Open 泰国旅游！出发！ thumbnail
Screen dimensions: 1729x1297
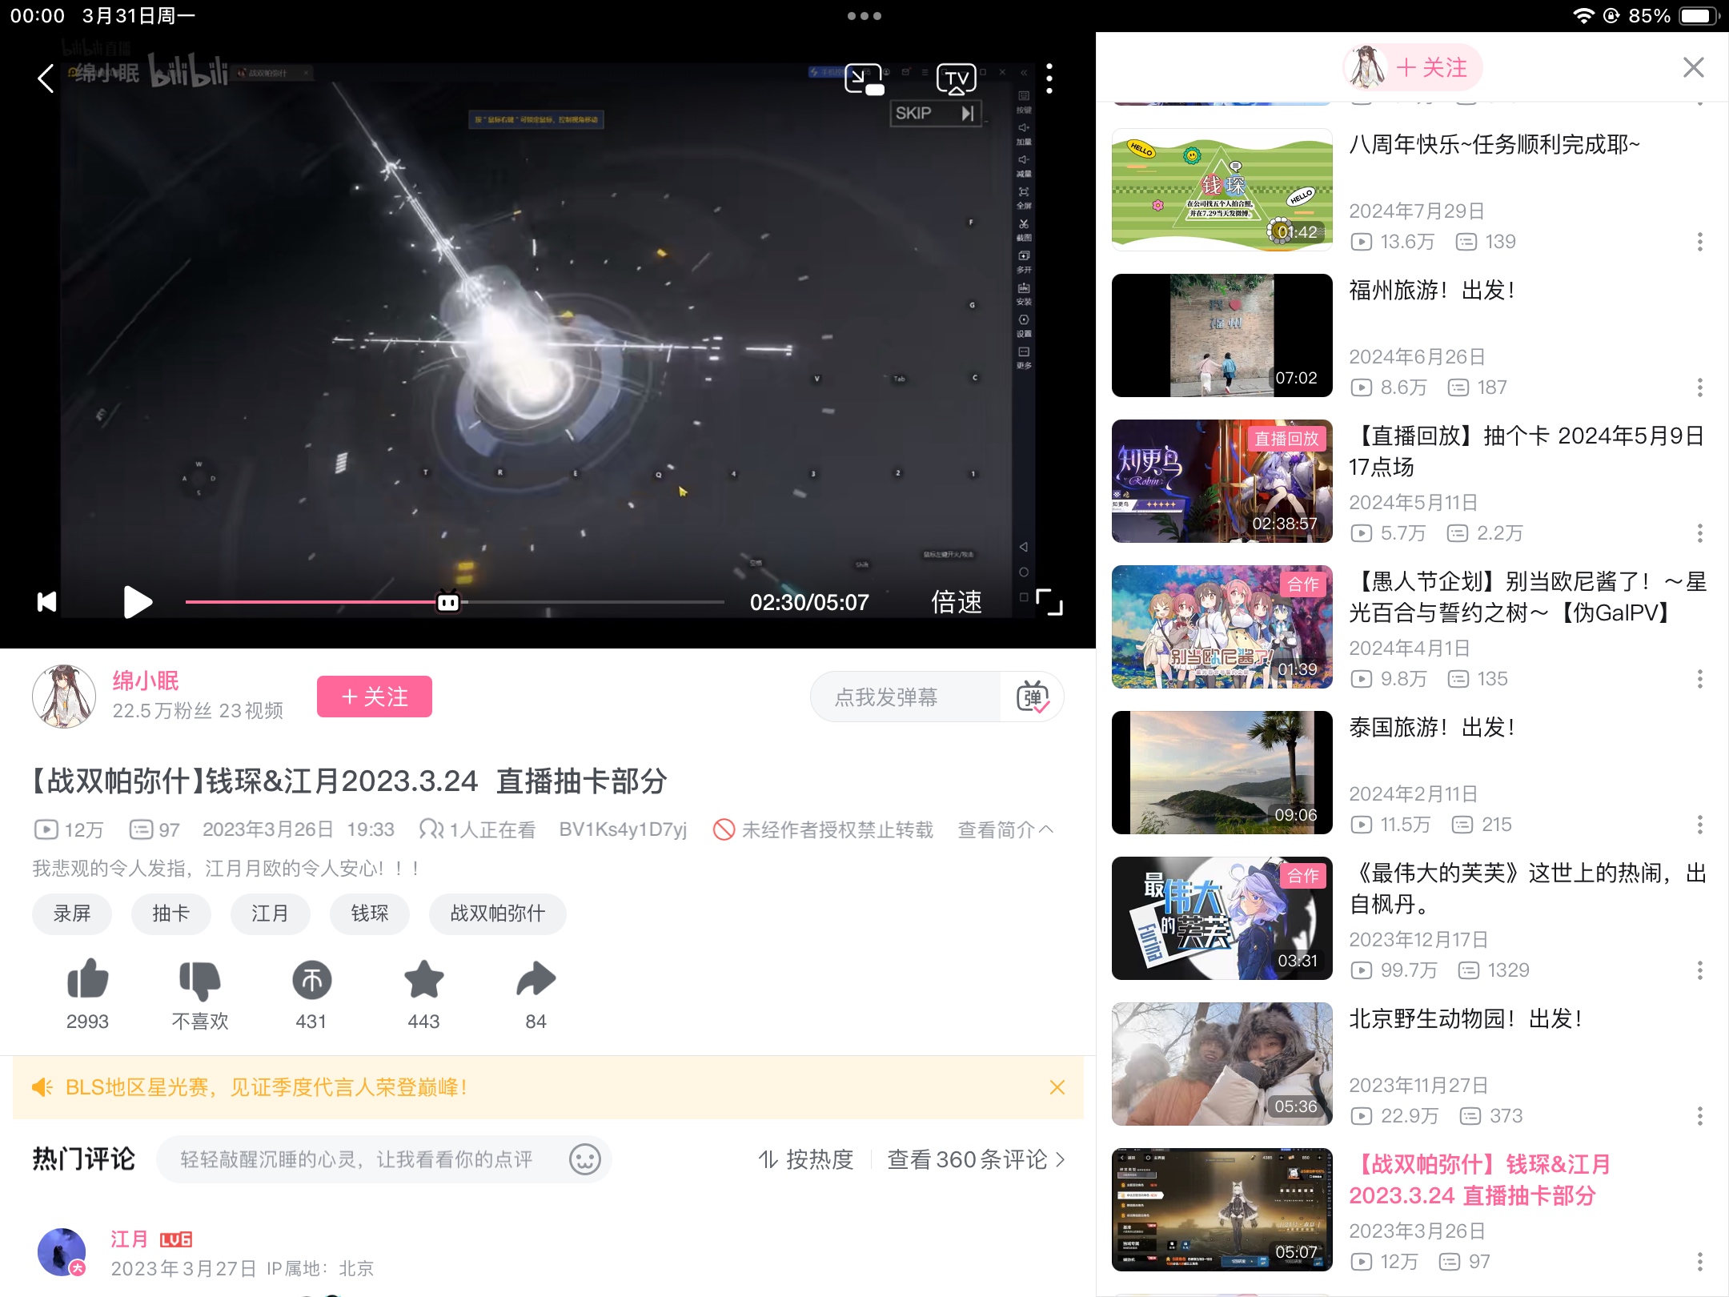pyautogui.click(x=1222, y=773)
